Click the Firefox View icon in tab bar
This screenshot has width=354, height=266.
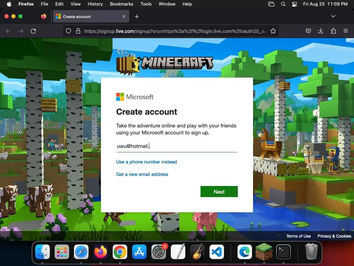[x=44, y=16]
